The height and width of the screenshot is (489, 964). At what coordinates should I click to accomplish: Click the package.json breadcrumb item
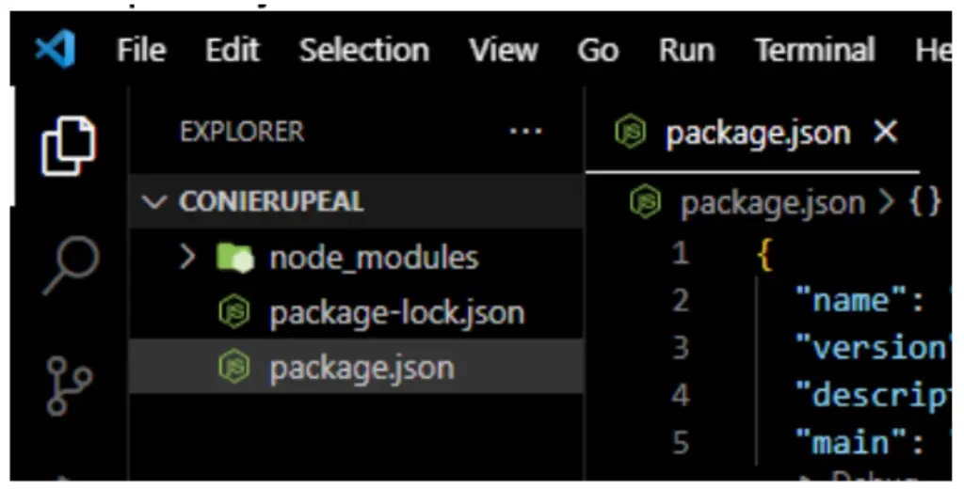point(772,202)
